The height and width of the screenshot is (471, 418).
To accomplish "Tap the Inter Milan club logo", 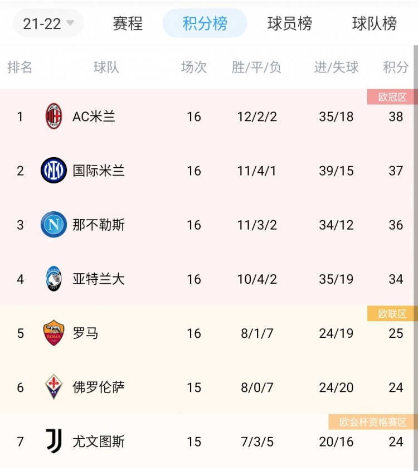I will point(54,171).
